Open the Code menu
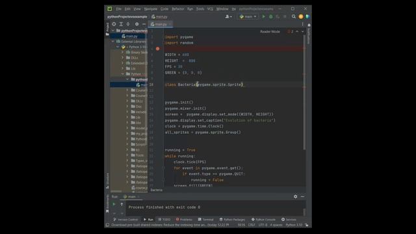 [x=164, y=8]
